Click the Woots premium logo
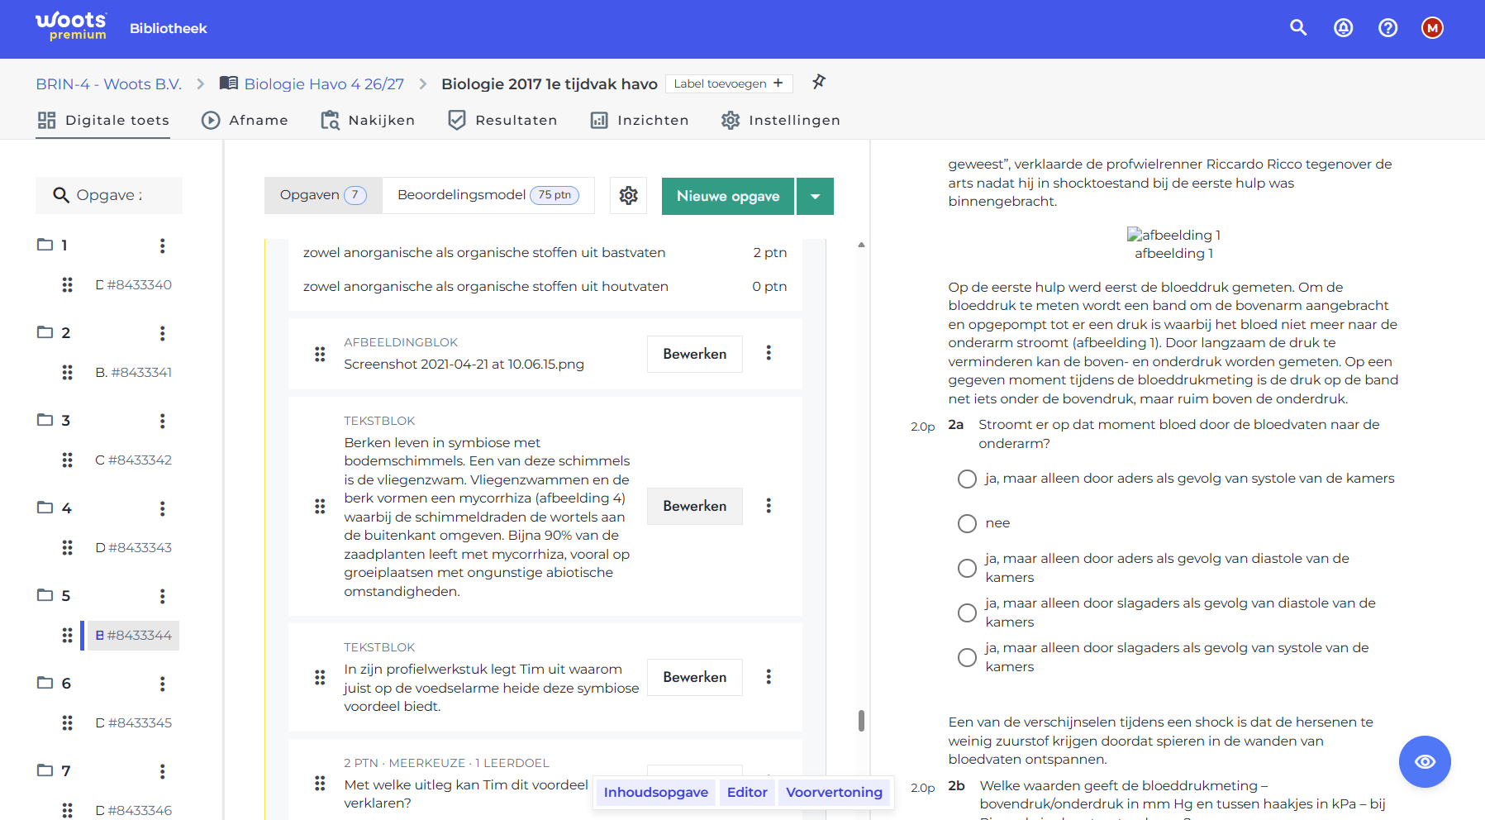The width and height of the screenshot is (1485, 820). click(71, 26)
